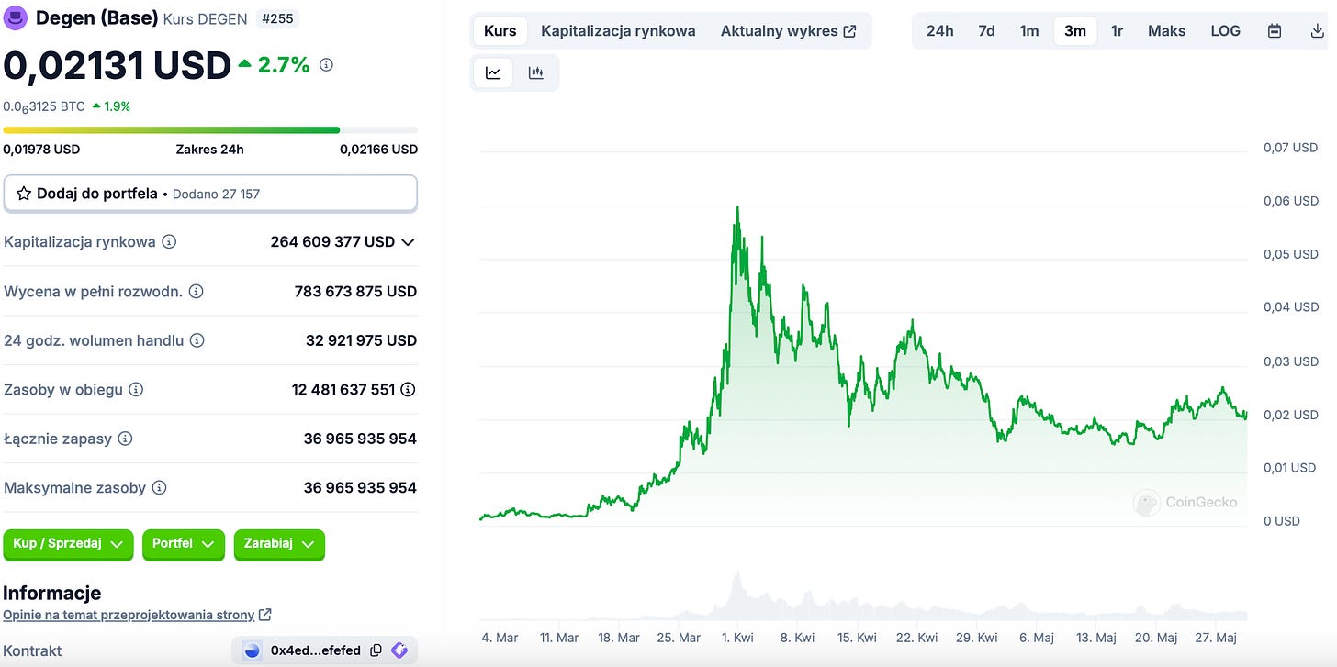The width and height of the screenshot is (1337, 667).
Task: Click the Dodano 27 157 text
Action: pyautogui.click(x=216, y=195)
